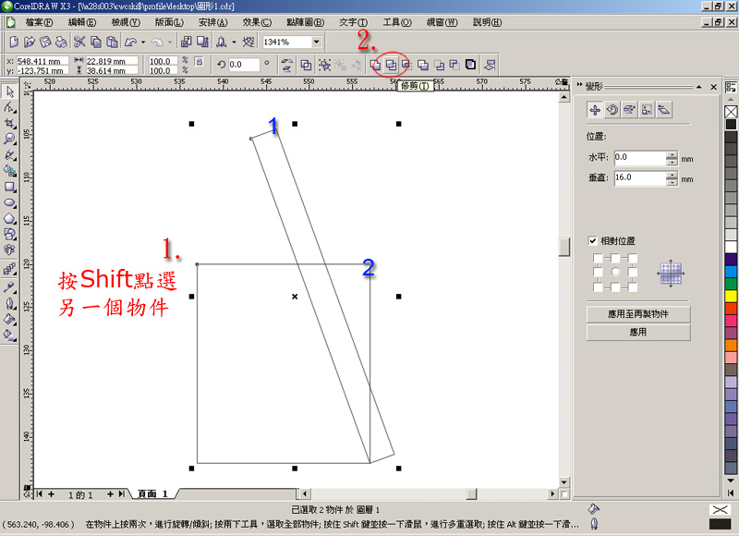Click the Weld shapes icon

(x=376, y=65)
